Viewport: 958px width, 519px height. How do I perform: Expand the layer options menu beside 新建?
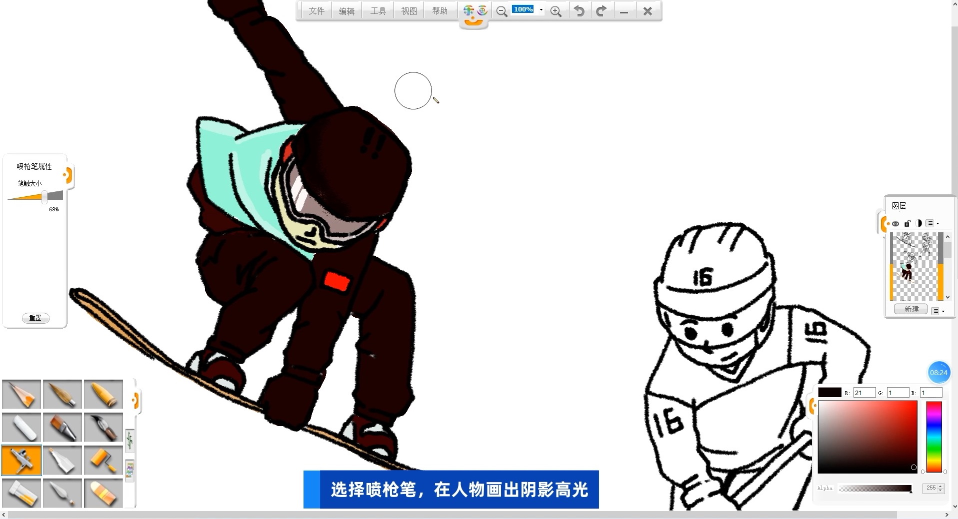pyautogui.click(x=937, y=311)
